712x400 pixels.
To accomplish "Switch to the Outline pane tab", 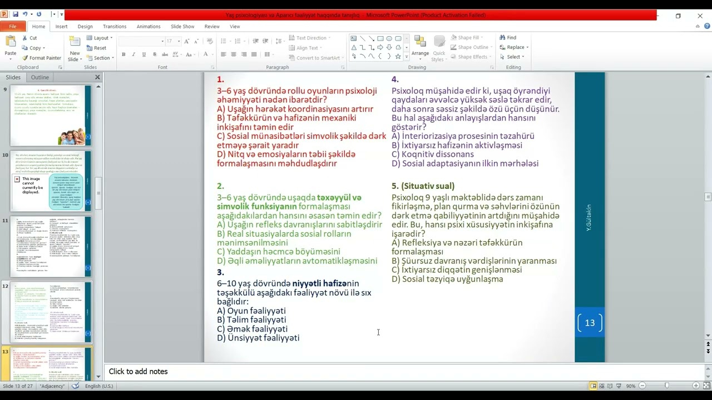I will 40,77.
